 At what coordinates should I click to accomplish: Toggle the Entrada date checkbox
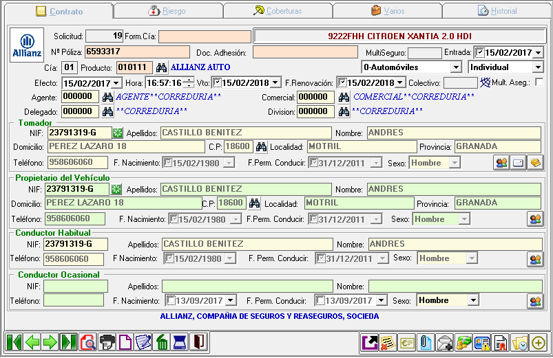479,53
